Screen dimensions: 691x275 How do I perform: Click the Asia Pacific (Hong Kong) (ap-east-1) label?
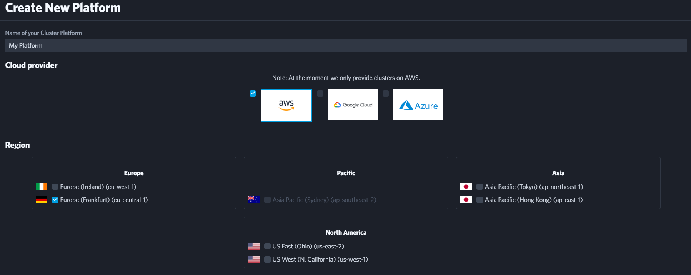(x=534, y=200)
